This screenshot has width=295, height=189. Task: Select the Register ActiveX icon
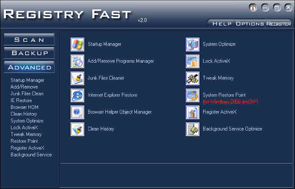(193, 112)
